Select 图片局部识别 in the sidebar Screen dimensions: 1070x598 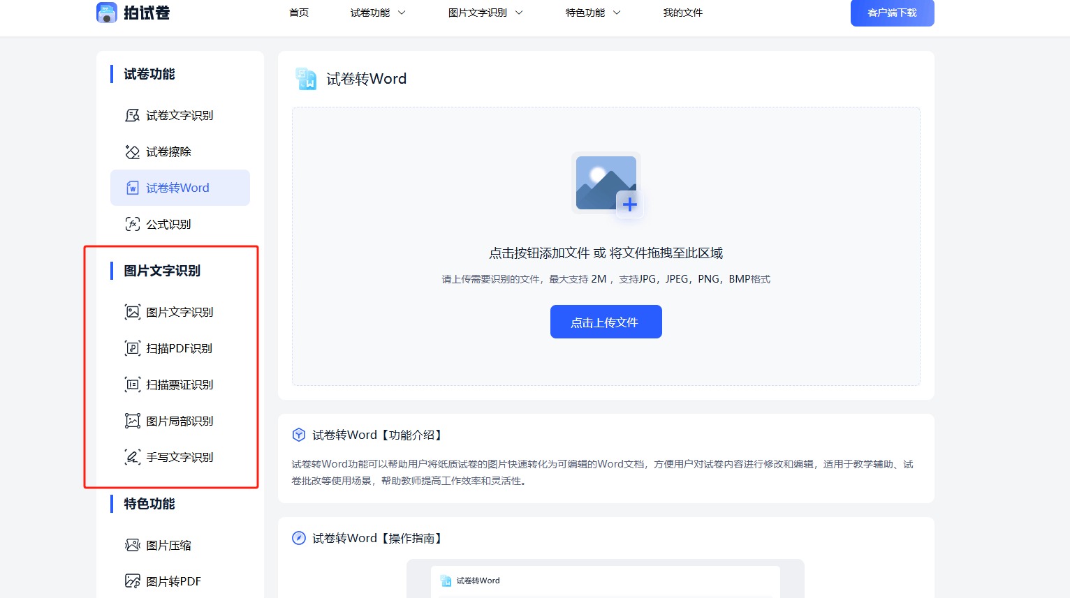click(x=180, y=421)
